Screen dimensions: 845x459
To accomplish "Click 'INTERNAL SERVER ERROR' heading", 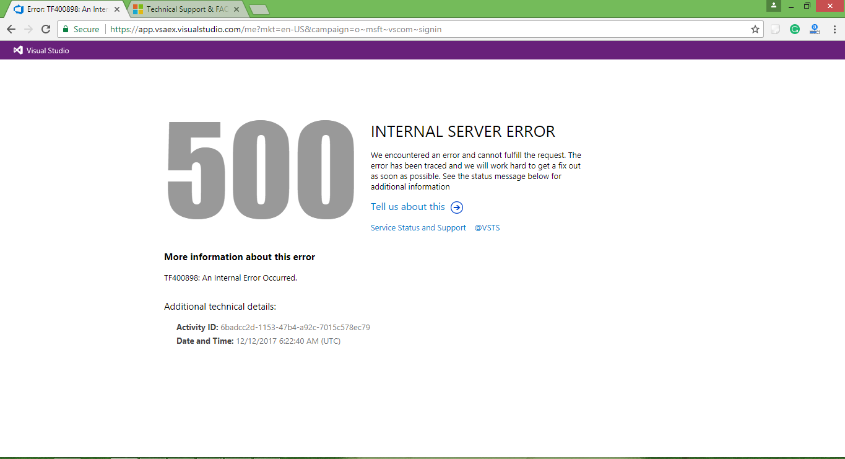I will [463, 131].
